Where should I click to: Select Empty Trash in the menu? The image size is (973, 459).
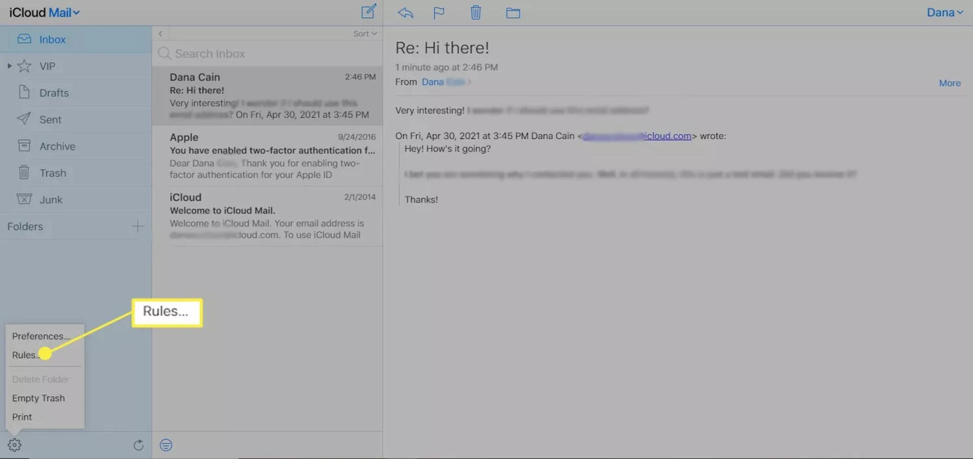coord(38,398)
